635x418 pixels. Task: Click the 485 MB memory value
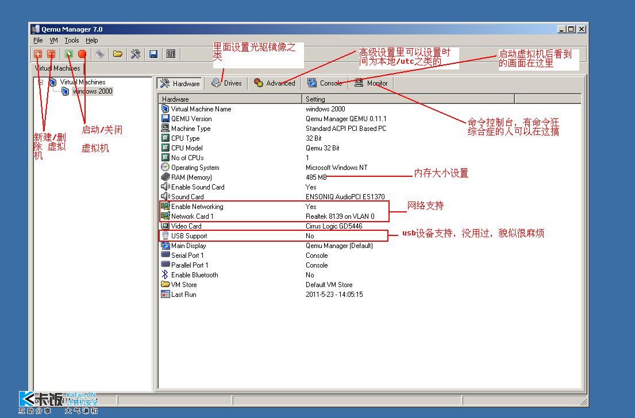(316, 177)
